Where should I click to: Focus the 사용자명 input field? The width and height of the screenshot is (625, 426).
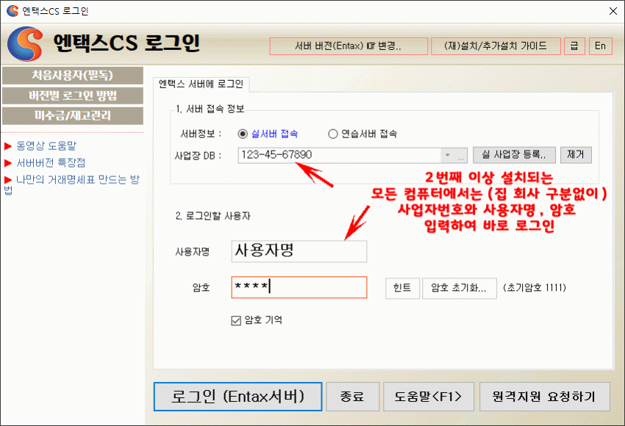pyautogui.click(x=299, y=251)
